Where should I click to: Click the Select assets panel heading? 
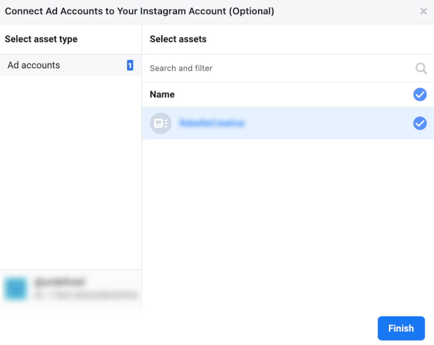(x=178, y=39)
